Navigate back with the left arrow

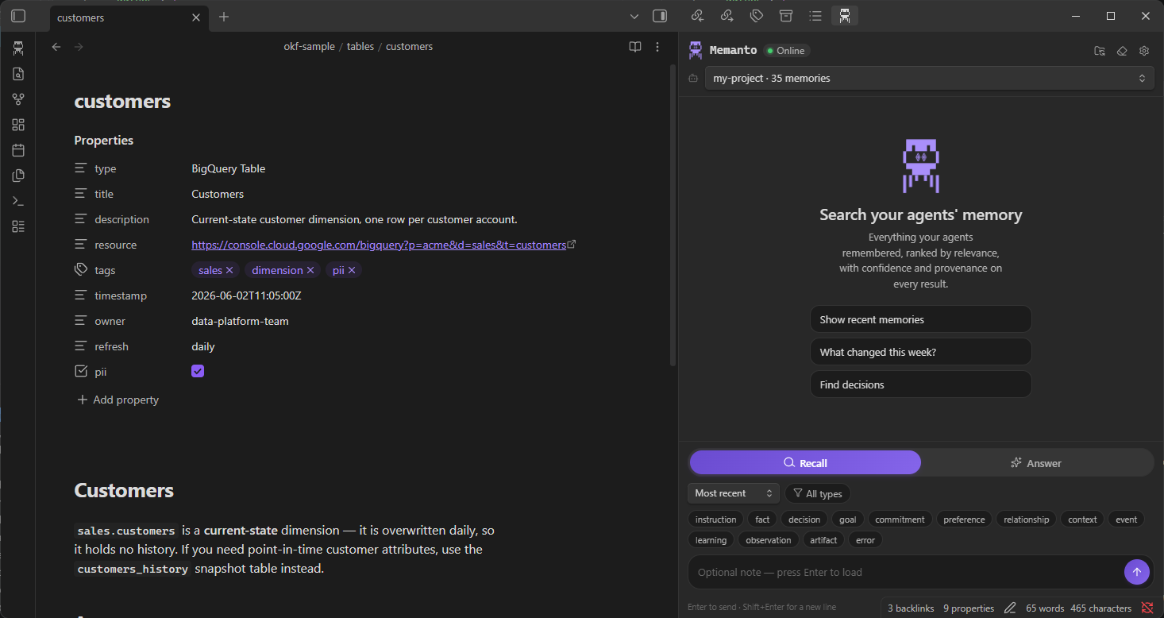coord(56,47)
